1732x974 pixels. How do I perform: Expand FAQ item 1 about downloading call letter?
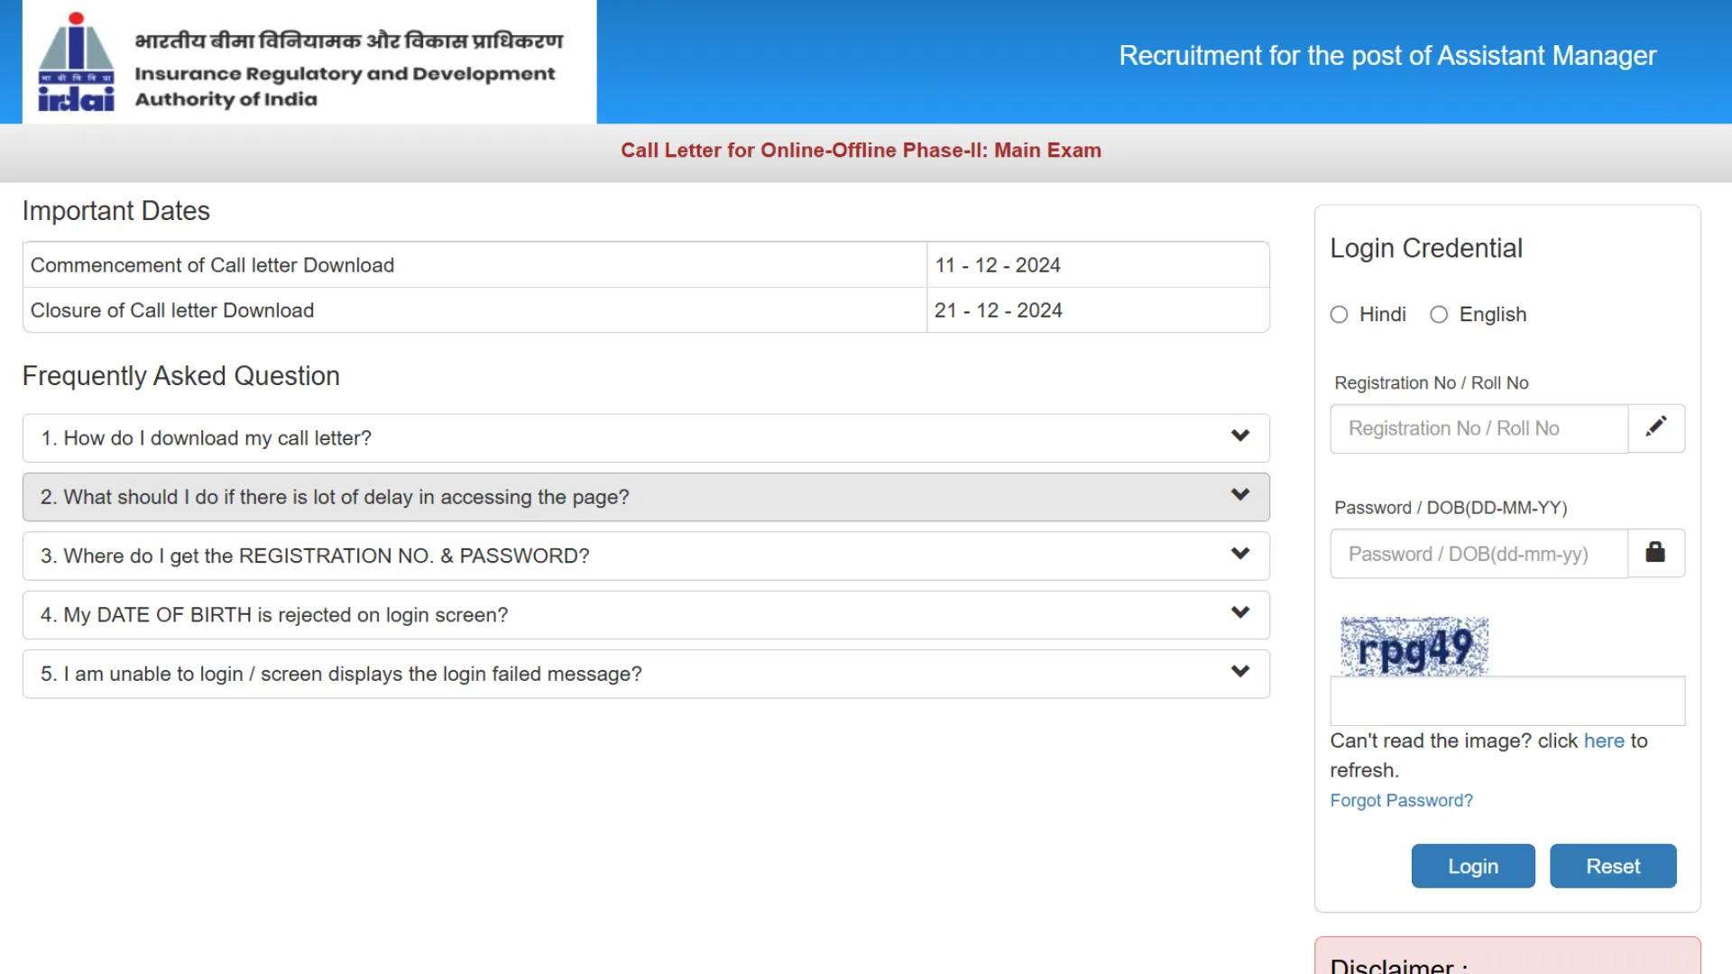pyautogui.click(x=646, y=436)
